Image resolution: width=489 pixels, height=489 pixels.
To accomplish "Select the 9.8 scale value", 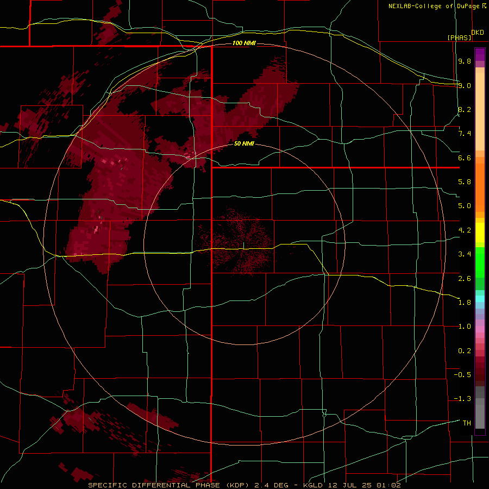I will [465, 61].
